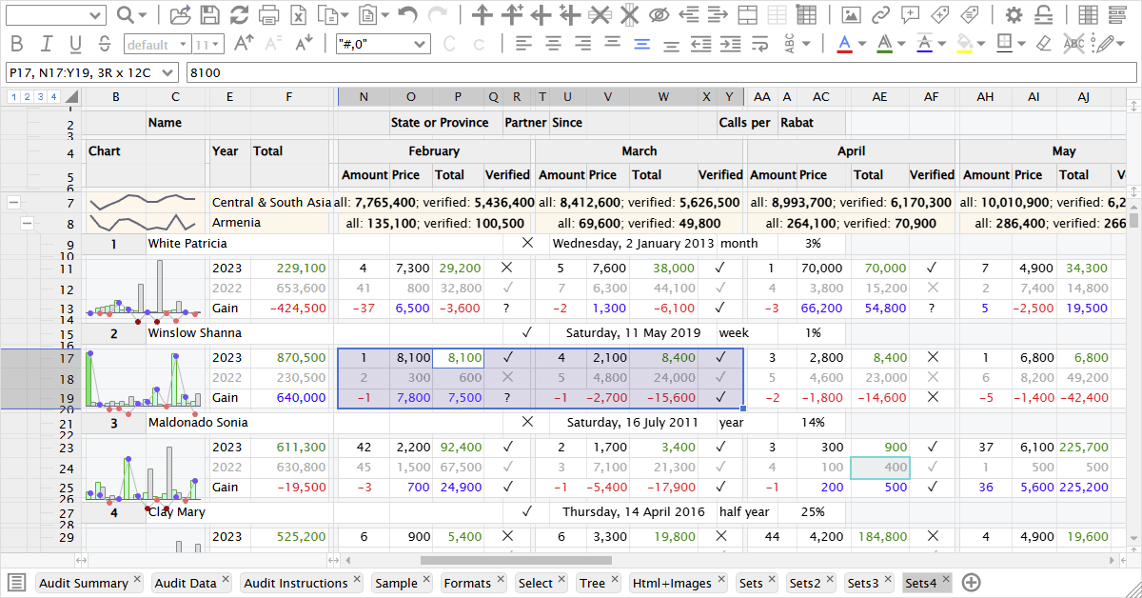Click the Print icon in toolbar
Screen dimensions: 1142x598
click(269, 14)
